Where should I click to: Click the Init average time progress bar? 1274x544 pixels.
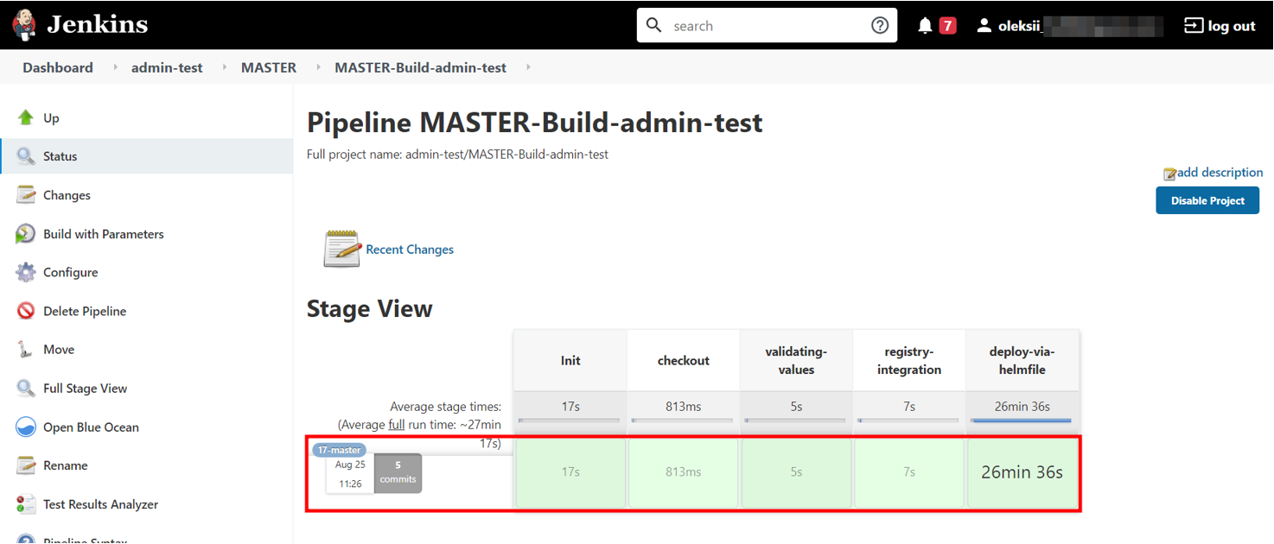tap(570, 421)
